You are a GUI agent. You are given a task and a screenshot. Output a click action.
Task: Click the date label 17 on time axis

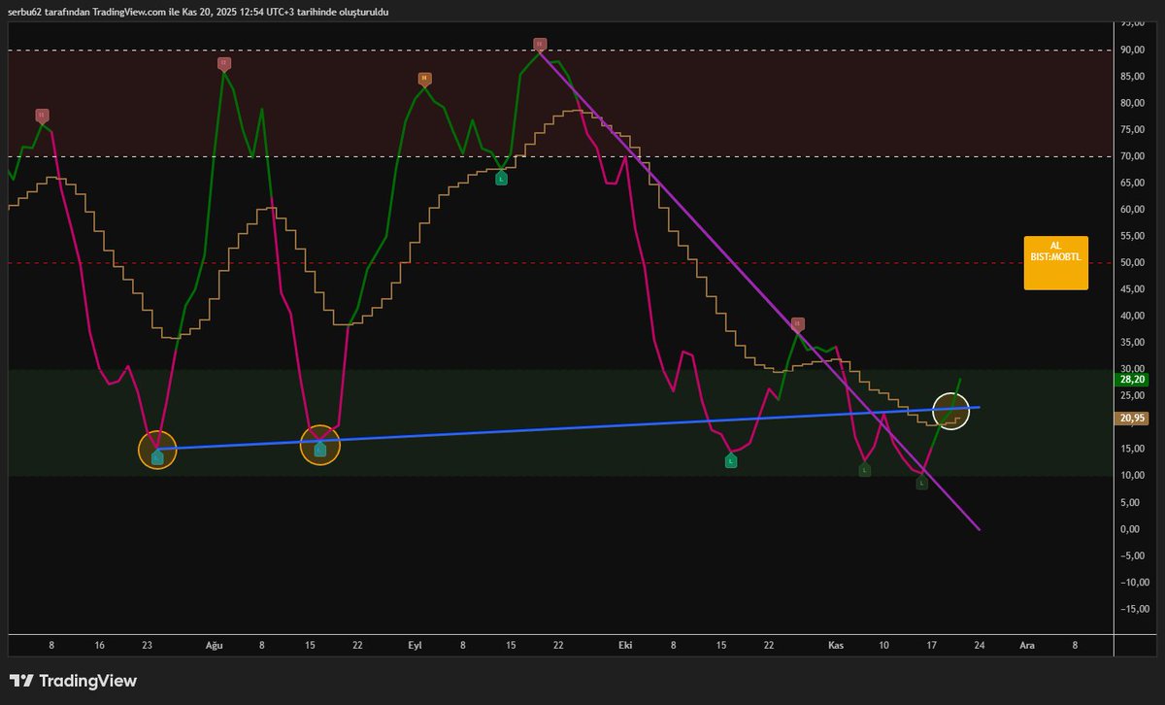pyautogui.click(x=932, y=645)
